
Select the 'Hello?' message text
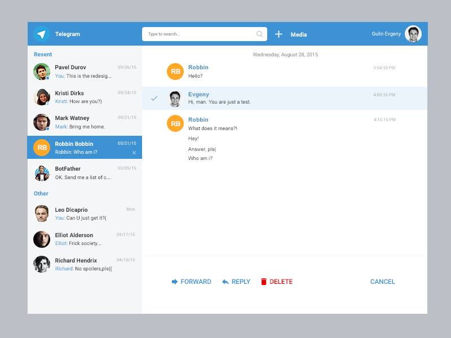pyautogui.click(x=195, y=76)
